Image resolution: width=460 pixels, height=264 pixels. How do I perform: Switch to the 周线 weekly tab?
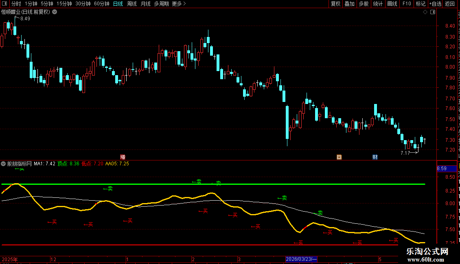tap(132, 4)
